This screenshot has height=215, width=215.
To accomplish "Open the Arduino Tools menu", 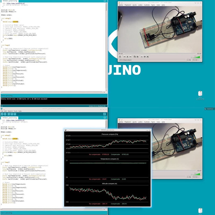I will 16,111.
